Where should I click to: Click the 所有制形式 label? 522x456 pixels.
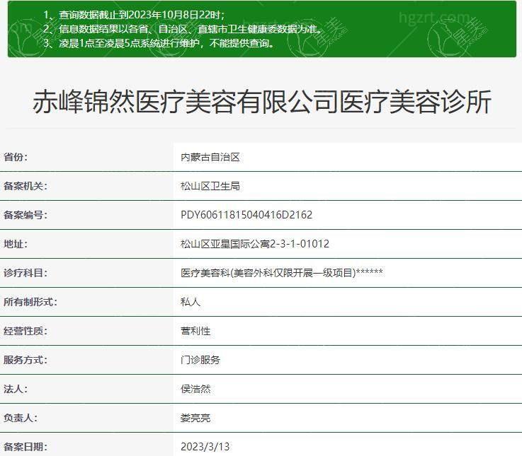click(x=30, y=302)
